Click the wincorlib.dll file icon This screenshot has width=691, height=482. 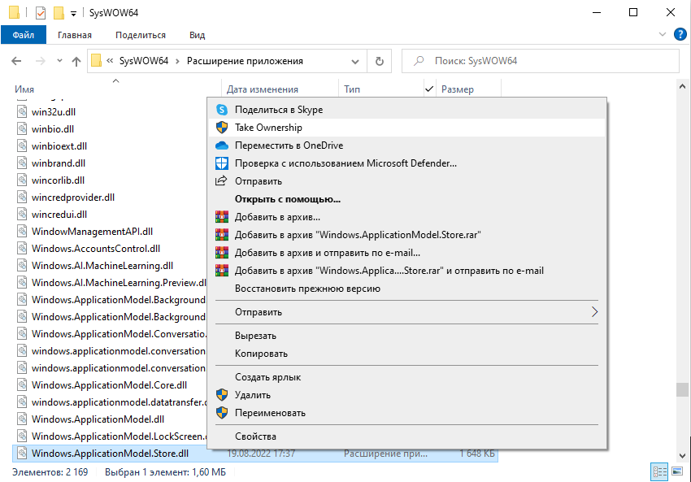[22, 180]
